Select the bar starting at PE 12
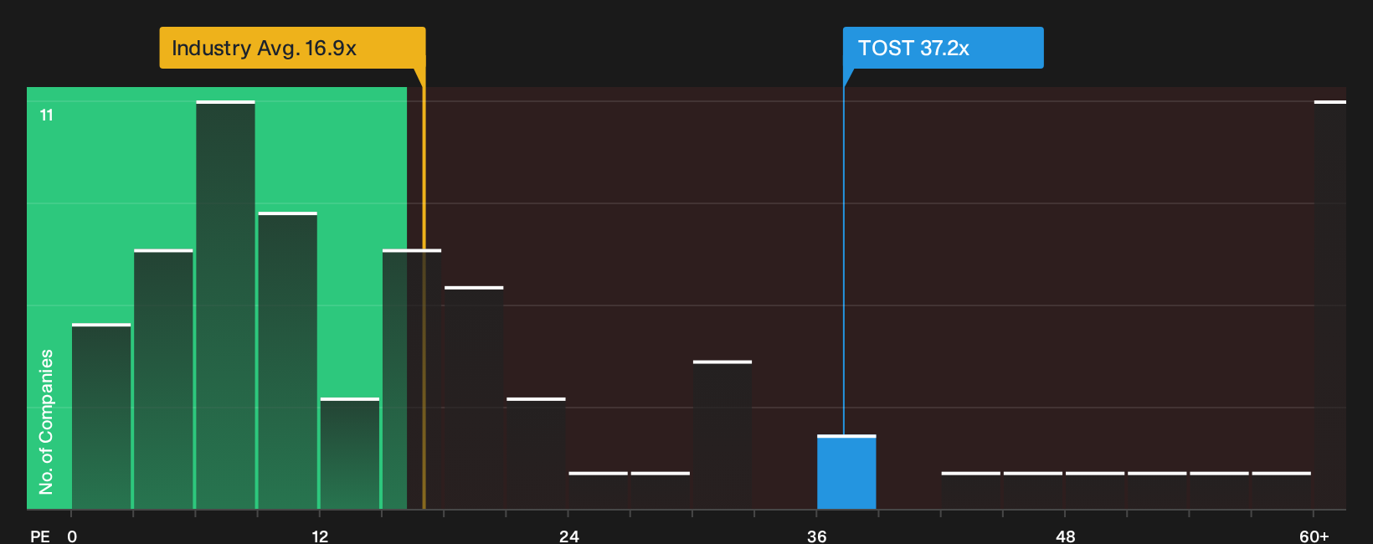 (350, 454)
